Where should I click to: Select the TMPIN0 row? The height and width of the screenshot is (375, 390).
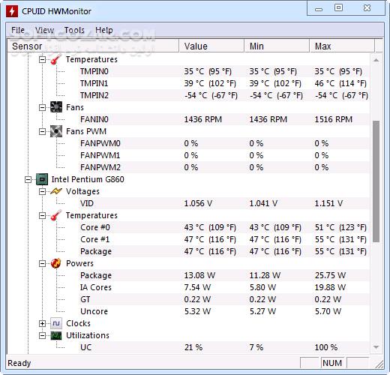pos(224,71)
